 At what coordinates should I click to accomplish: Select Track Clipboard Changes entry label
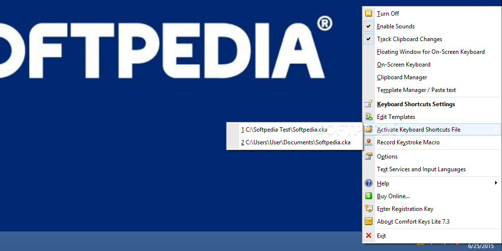pos(409,39)
